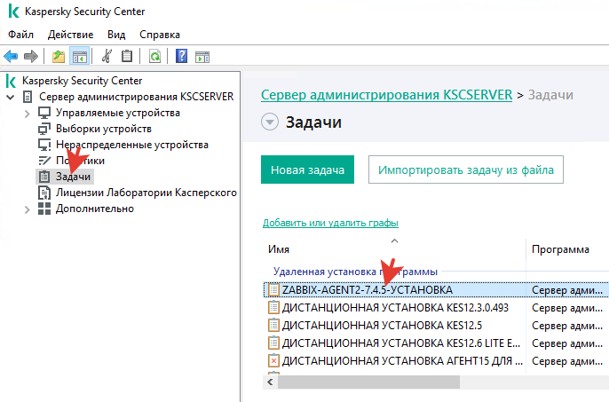Click the Back navigation arrow in toolbar
609x402 pixels.
coord(12,57)
